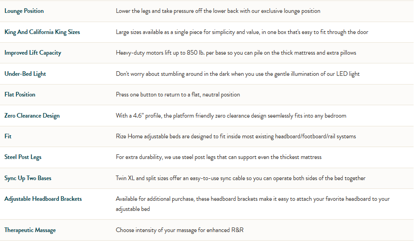Click the Lounge Position feature label

[x=24, y=11]
